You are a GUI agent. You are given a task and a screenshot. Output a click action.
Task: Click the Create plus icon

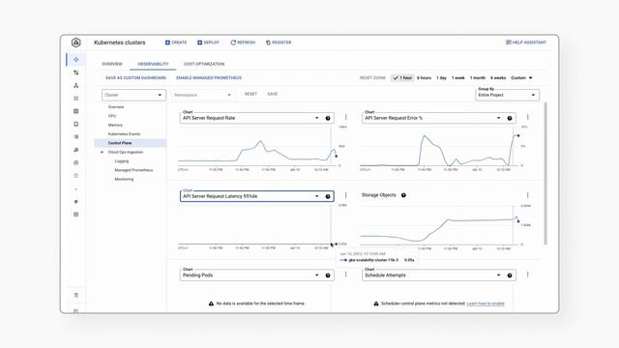167,43
